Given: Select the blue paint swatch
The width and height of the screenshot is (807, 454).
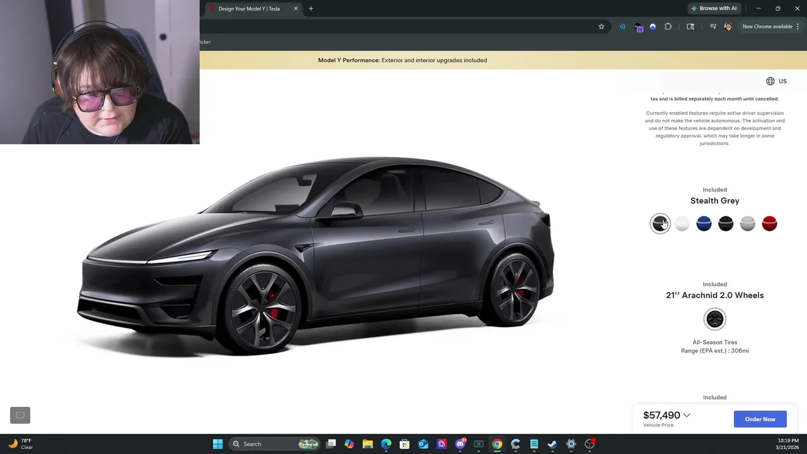Looking at the screenshot, I should [704, 223].
